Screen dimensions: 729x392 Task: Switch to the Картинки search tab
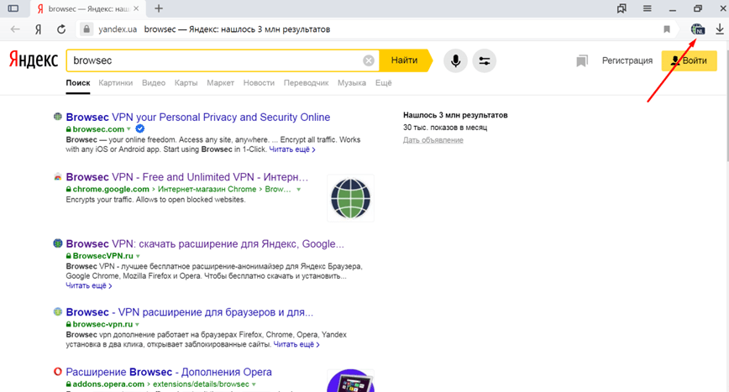pyautogui.click(x=115, y=83)
